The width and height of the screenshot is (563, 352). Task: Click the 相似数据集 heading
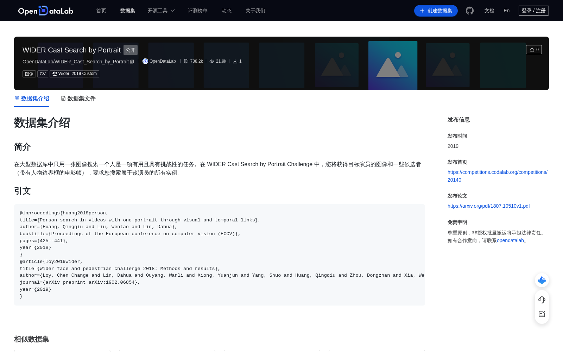(32, 339)
